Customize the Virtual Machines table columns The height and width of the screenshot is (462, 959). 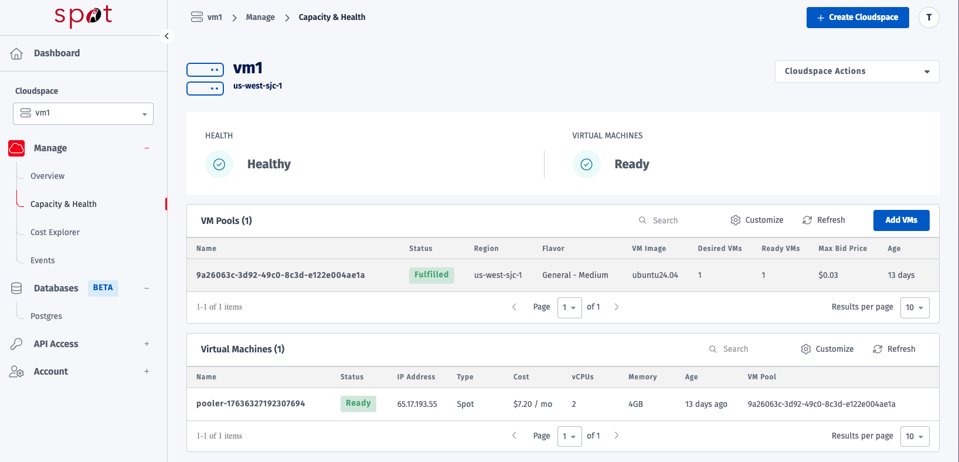(x=827, y=349)
